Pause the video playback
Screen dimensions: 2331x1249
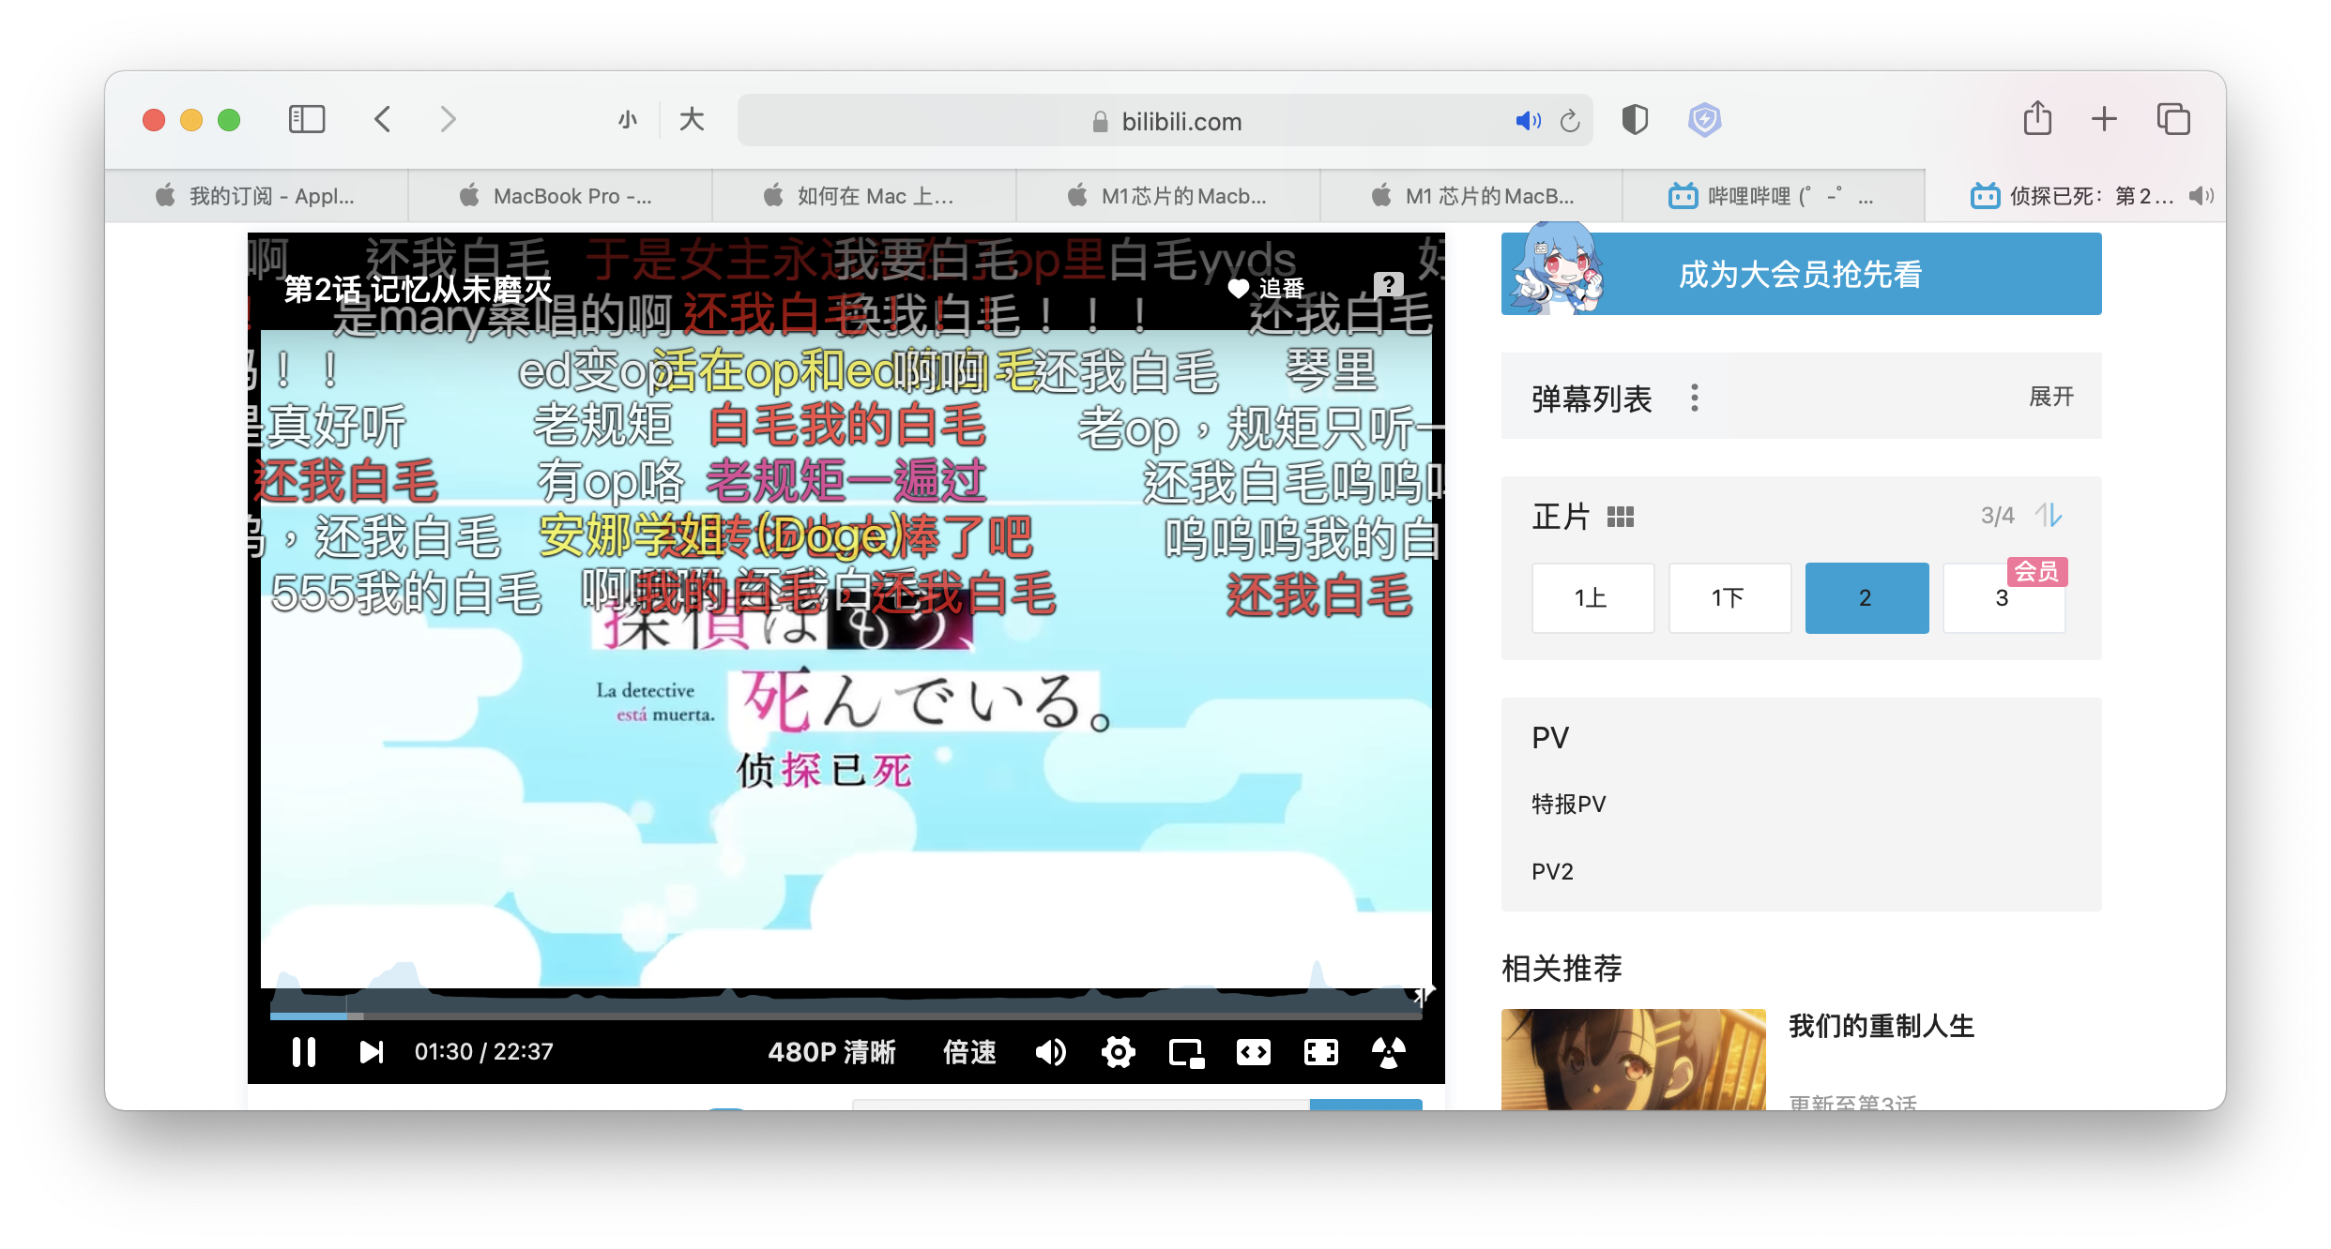click(x=303, y=1052)
